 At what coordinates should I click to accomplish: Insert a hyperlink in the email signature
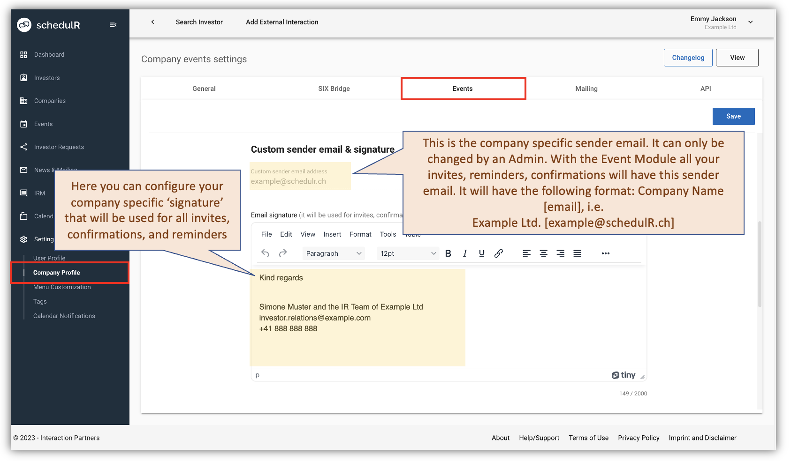pos(499,253)
